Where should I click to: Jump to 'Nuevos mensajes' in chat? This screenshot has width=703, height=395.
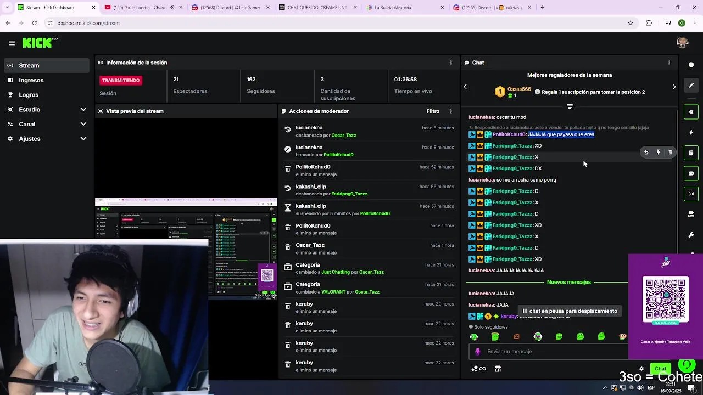[569, 282]
